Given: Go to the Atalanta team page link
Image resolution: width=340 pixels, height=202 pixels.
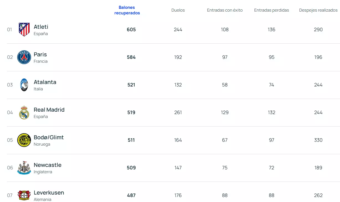Looking at the screenshot, I should pyautogui.click(x=45, y=82).
